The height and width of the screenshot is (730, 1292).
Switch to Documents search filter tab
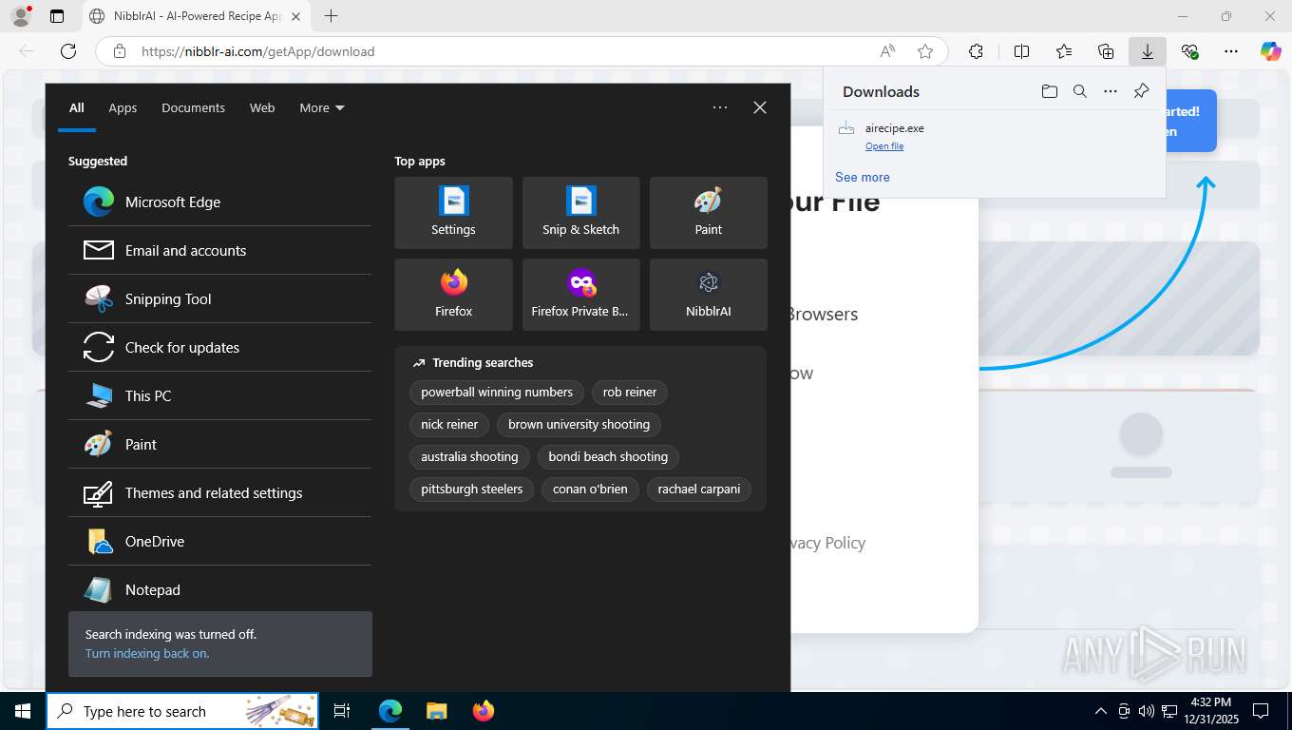[x=193, y=107]
